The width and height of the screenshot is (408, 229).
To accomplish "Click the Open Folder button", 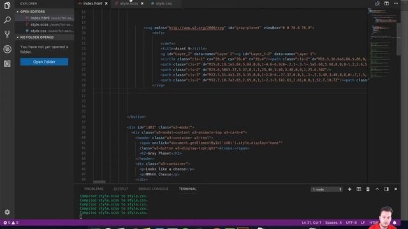I will [x=44, y=62].
